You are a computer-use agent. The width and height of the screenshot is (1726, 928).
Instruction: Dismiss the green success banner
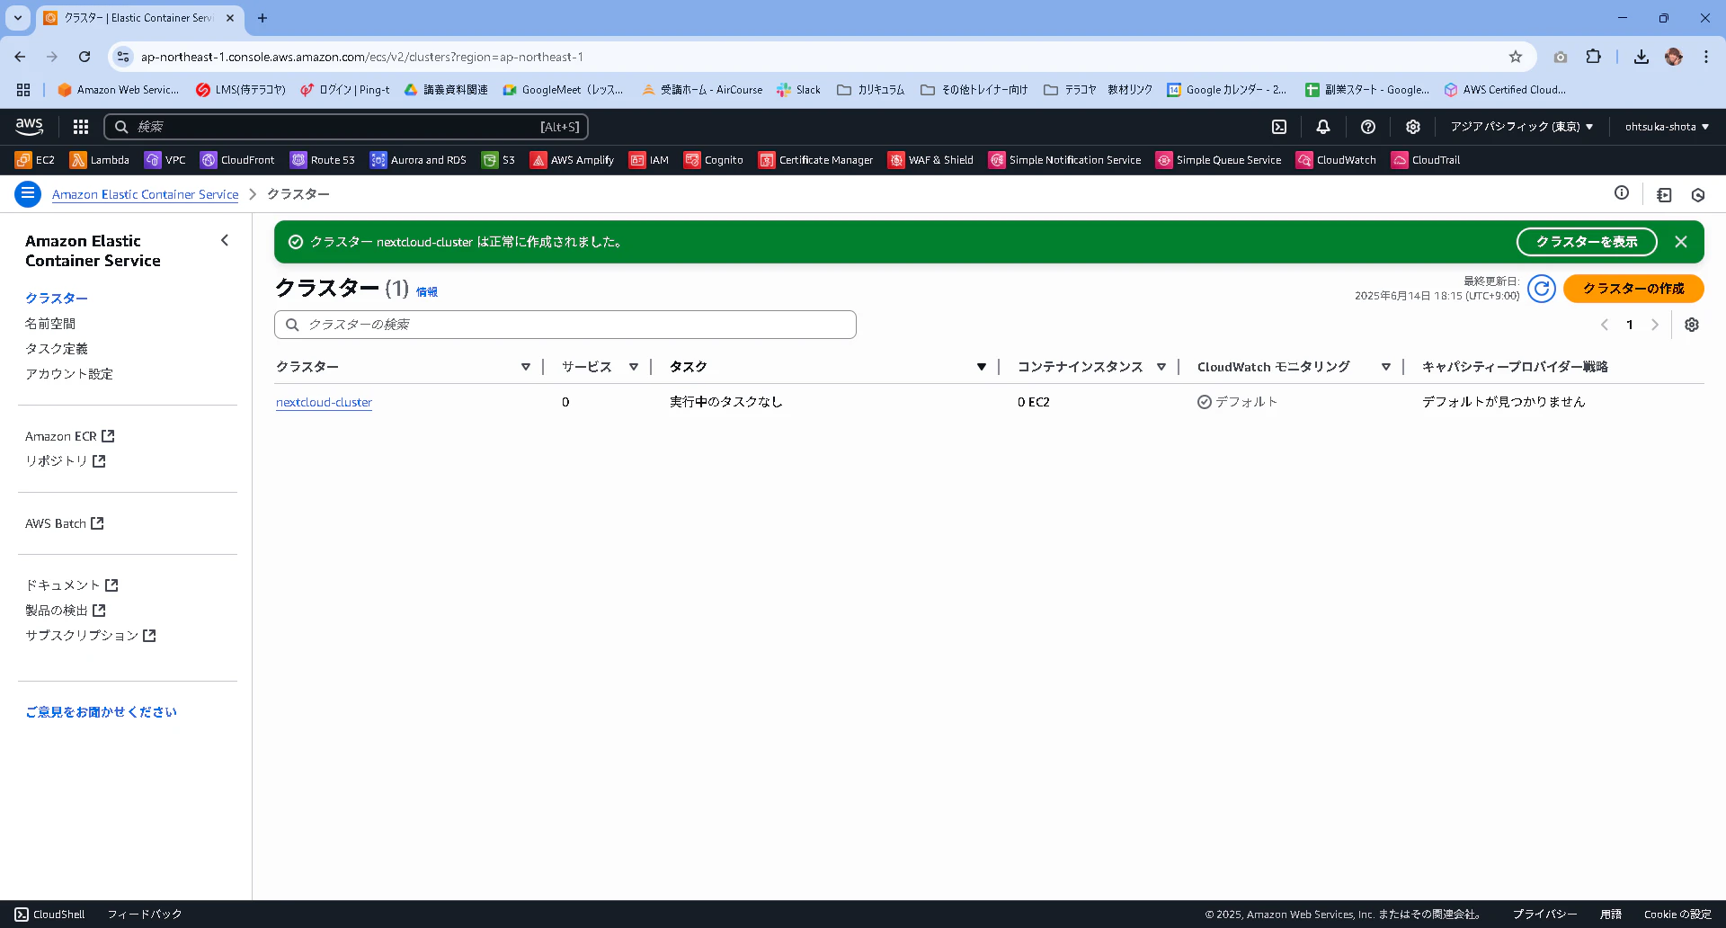[1681, 242]
